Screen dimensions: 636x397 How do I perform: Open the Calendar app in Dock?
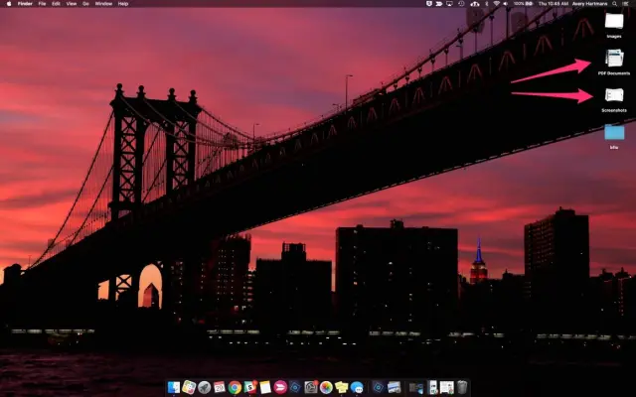220,388
